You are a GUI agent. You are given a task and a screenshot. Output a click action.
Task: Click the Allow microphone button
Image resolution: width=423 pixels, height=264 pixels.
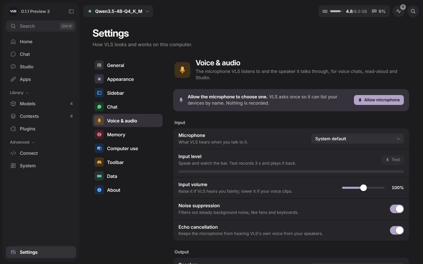tap(379, 100)
